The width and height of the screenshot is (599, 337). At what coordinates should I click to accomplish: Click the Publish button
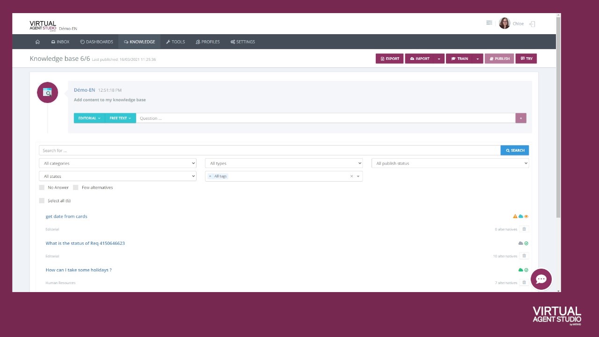[x=499, y=59]
